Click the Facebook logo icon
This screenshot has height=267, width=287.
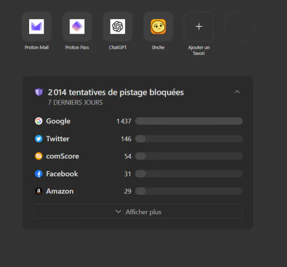click(39, 174)
